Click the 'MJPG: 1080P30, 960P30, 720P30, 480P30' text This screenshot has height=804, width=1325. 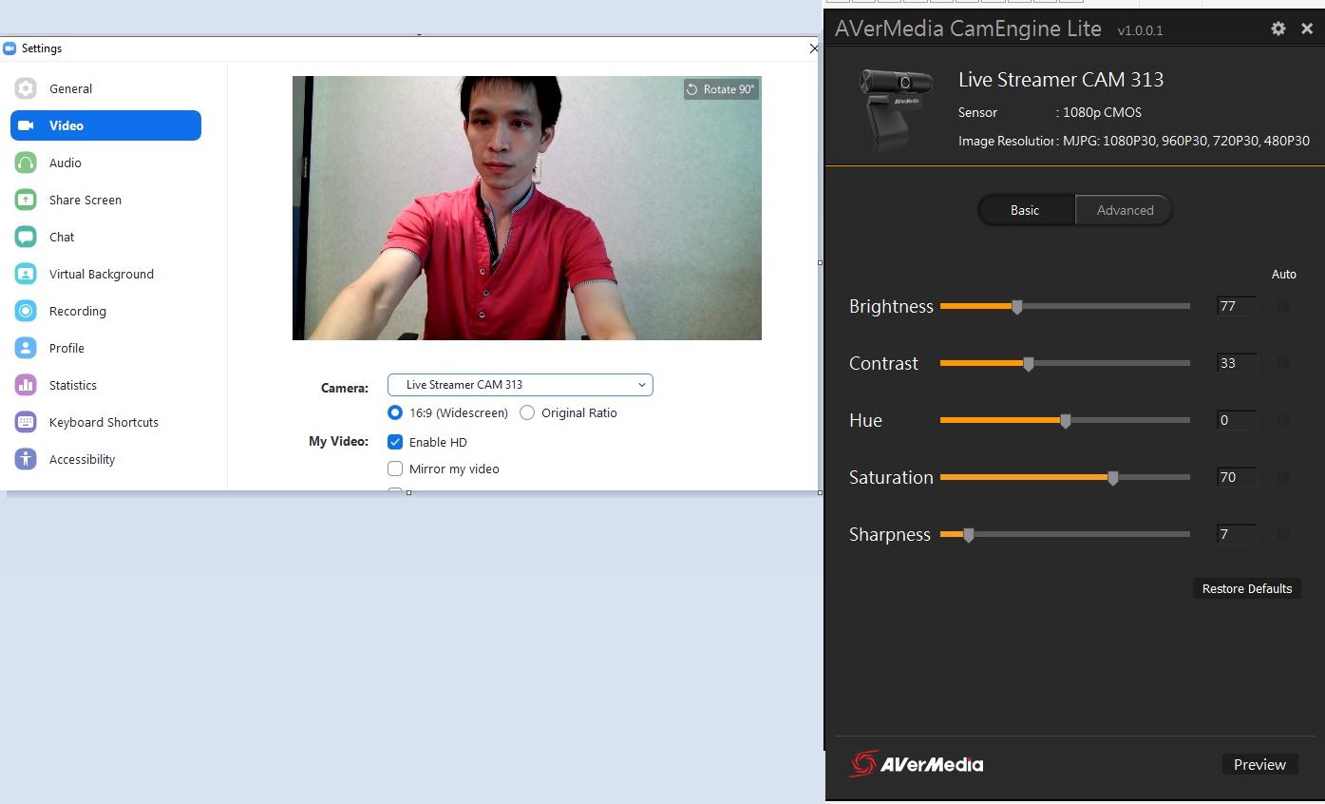click(x=1186, y=141)
